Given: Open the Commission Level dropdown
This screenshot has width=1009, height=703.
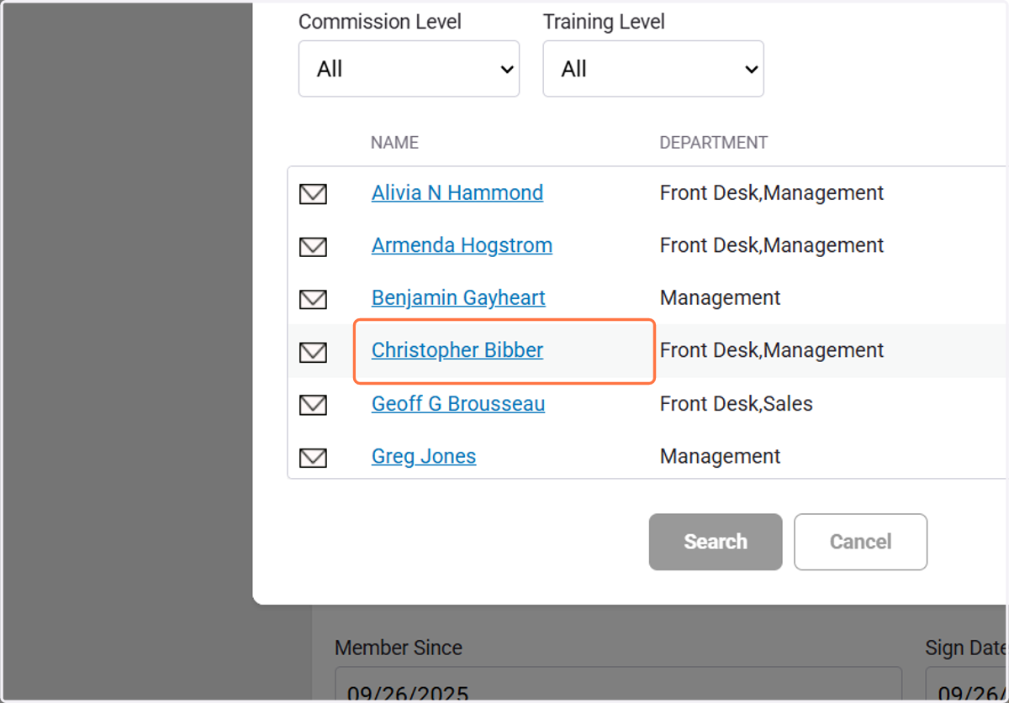Looking at the screenshot, I should (409, 69).
